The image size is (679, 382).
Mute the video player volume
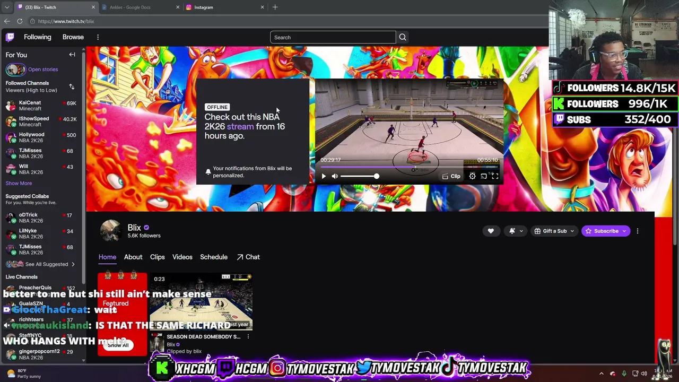(x=335, y=176)
